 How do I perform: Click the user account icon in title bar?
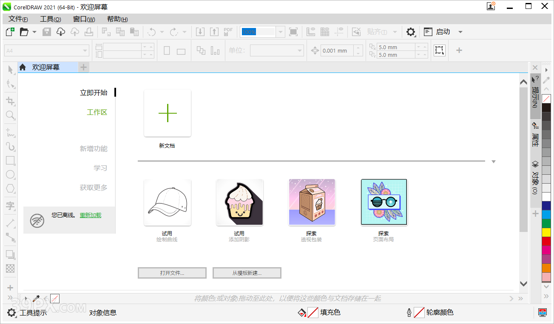tap(491, 6)
